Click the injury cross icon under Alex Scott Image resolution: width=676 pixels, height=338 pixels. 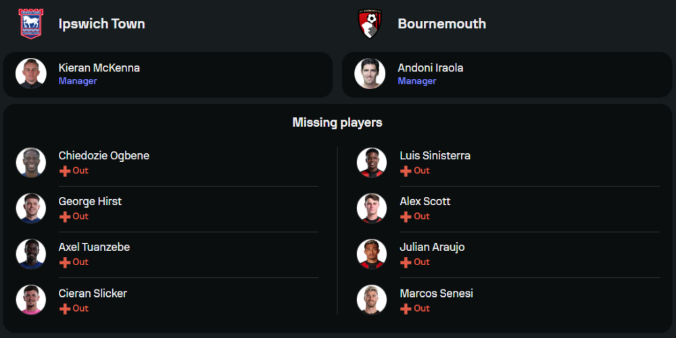click(406, 217)
